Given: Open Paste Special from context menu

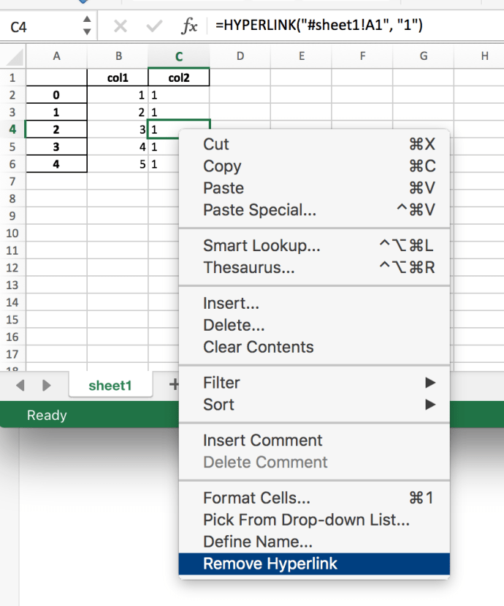Looking at the screenshot, I should (x=259, y=210).
